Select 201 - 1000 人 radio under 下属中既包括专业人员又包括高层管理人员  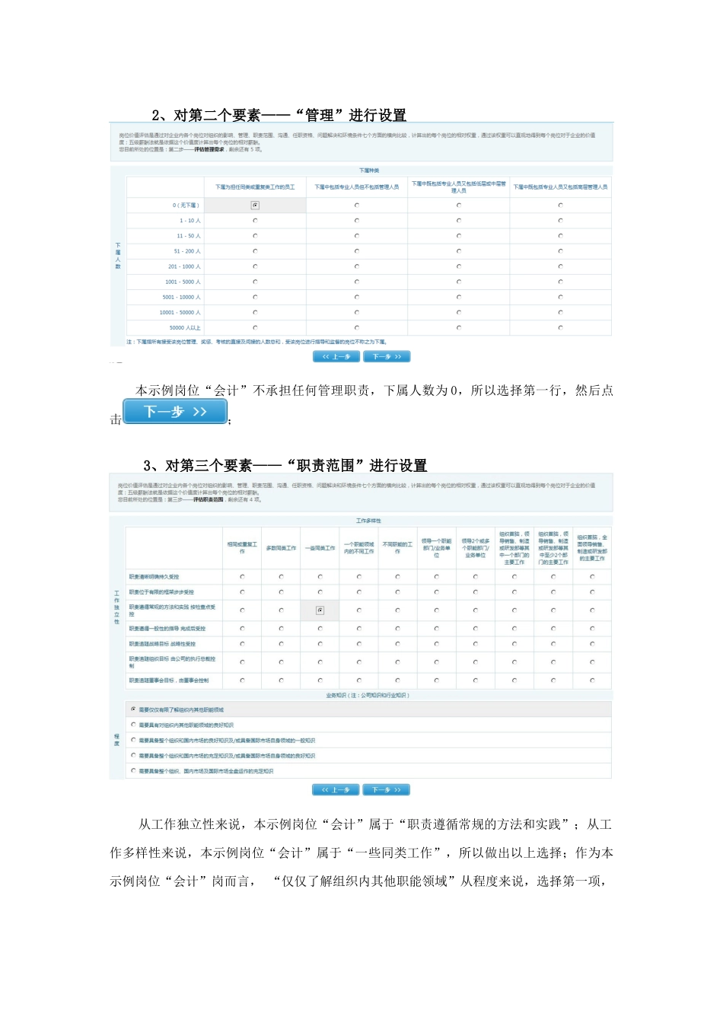tap(561, 266)
